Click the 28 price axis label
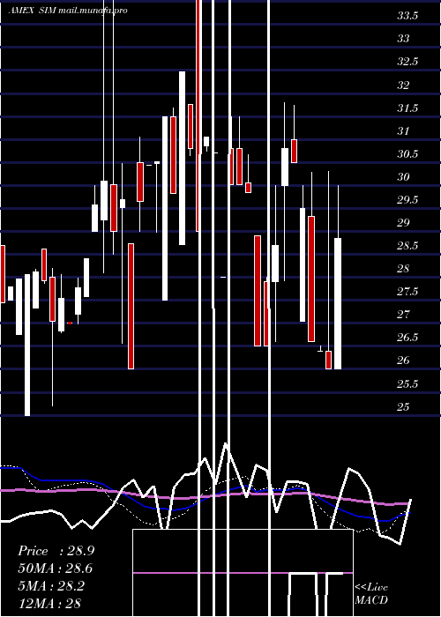This screenshot has height=617, width=441. pyautogui.click(x=403, y=269)
